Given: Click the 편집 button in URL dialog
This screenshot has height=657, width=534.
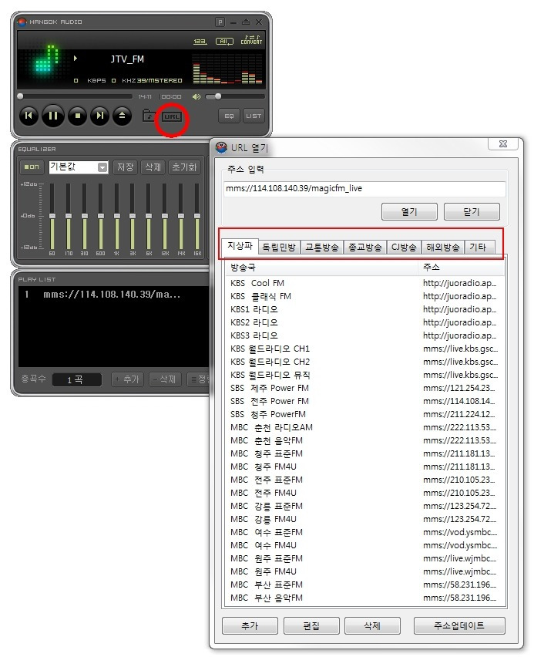Looking at the screenshot, I should 311,625.
